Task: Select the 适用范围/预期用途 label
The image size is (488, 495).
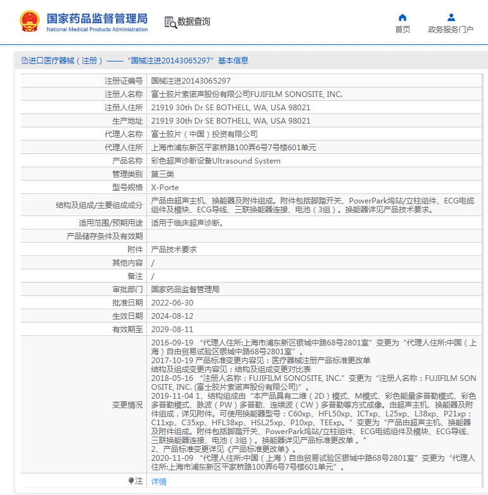Action: pyautogui.click(x=110, y=223)
